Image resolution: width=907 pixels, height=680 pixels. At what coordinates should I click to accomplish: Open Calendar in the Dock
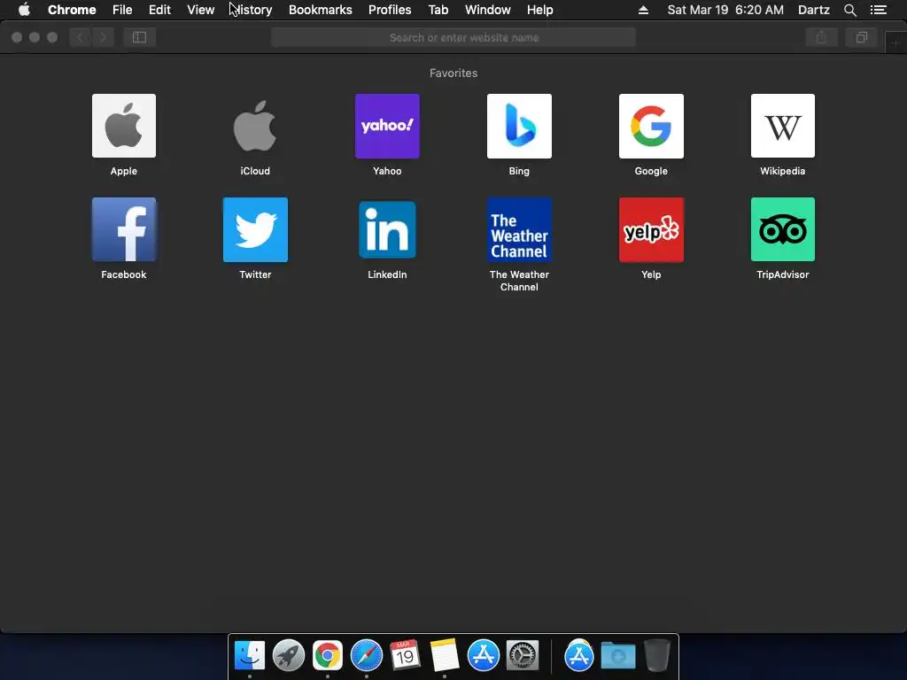tap(405, 656)
